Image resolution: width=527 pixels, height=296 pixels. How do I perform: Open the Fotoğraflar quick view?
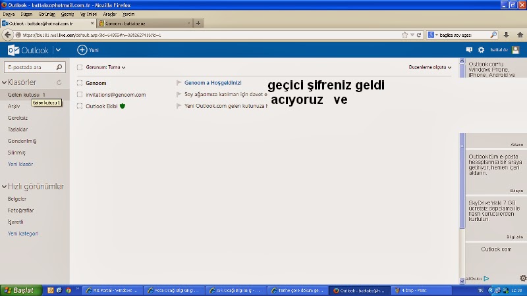pos(20,210)
